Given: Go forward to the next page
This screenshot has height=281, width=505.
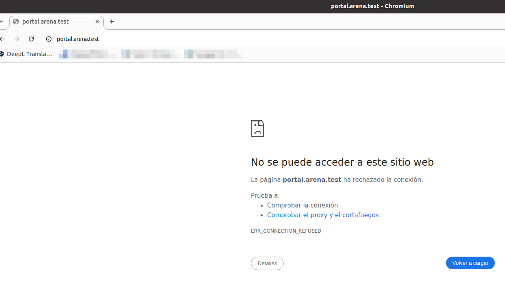Looking at the screenshot, I should pos(17,39).
